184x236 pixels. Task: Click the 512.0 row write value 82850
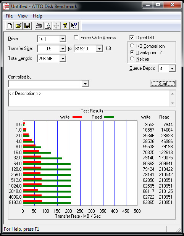click(148, 180)
